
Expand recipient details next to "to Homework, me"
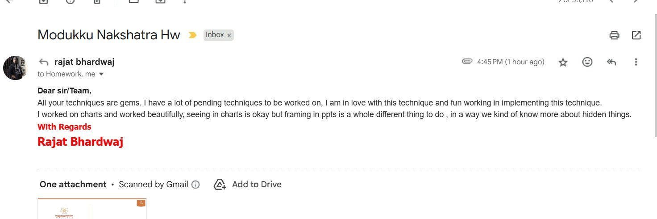click(101, 74)
